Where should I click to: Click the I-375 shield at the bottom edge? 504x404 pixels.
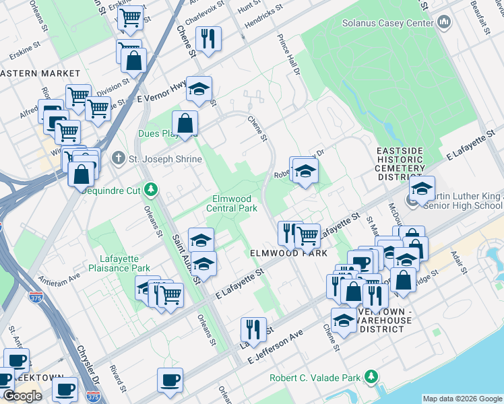(x=93, y=397)
